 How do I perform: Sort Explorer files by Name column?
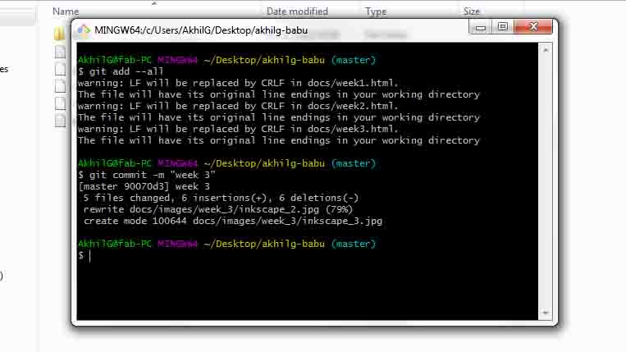pos(66,11)
